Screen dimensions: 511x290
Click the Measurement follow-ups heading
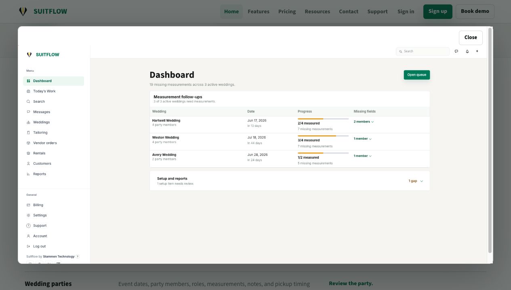coord(178,97)
